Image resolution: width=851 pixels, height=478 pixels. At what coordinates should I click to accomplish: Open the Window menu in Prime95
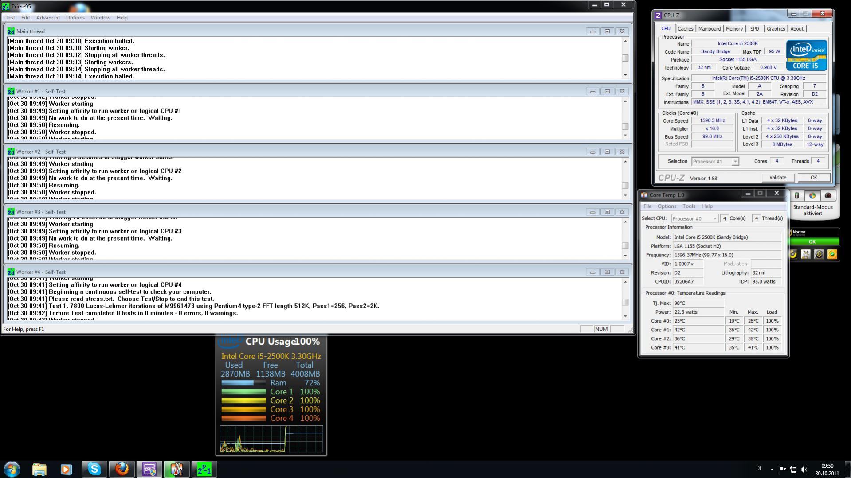[x=101, y=18]
